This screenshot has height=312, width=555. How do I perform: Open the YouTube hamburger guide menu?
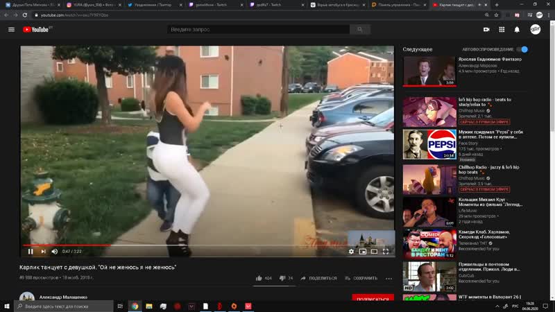pyautogui.click(x=11, y=29)
